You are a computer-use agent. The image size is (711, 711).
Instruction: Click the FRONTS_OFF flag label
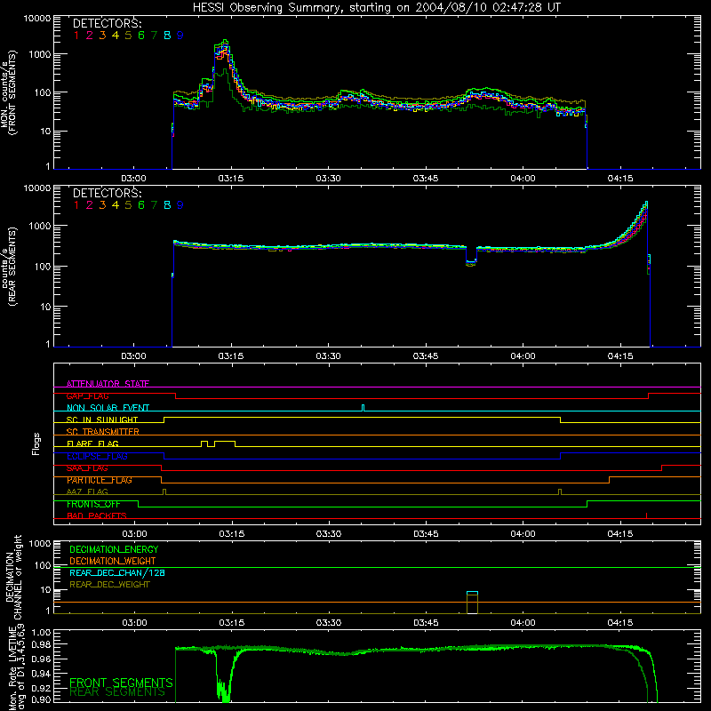coord(93,504)
